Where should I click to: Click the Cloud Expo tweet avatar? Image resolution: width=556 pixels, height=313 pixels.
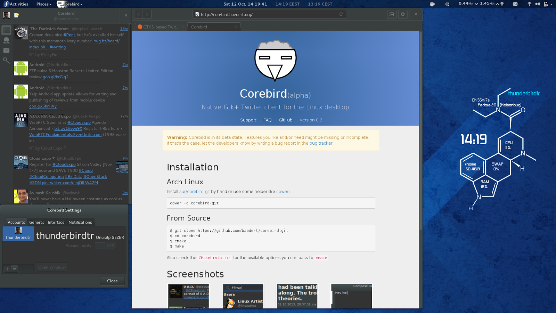(x=21, y=162)
